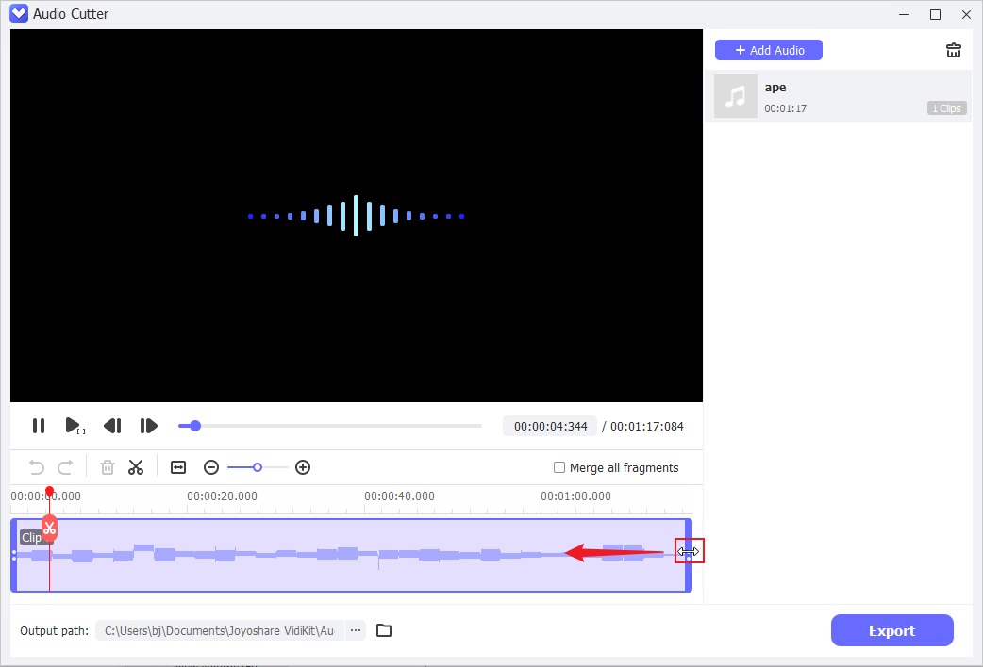
Task: Click the fit-timeline view icon
Action: [x=177, y=467]
